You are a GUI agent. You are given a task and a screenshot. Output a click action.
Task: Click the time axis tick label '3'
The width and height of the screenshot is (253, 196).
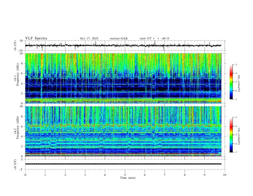point(85,175)
